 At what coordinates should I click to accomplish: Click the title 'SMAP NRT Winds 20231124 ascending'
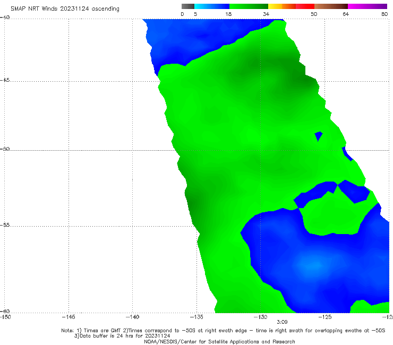65,8
